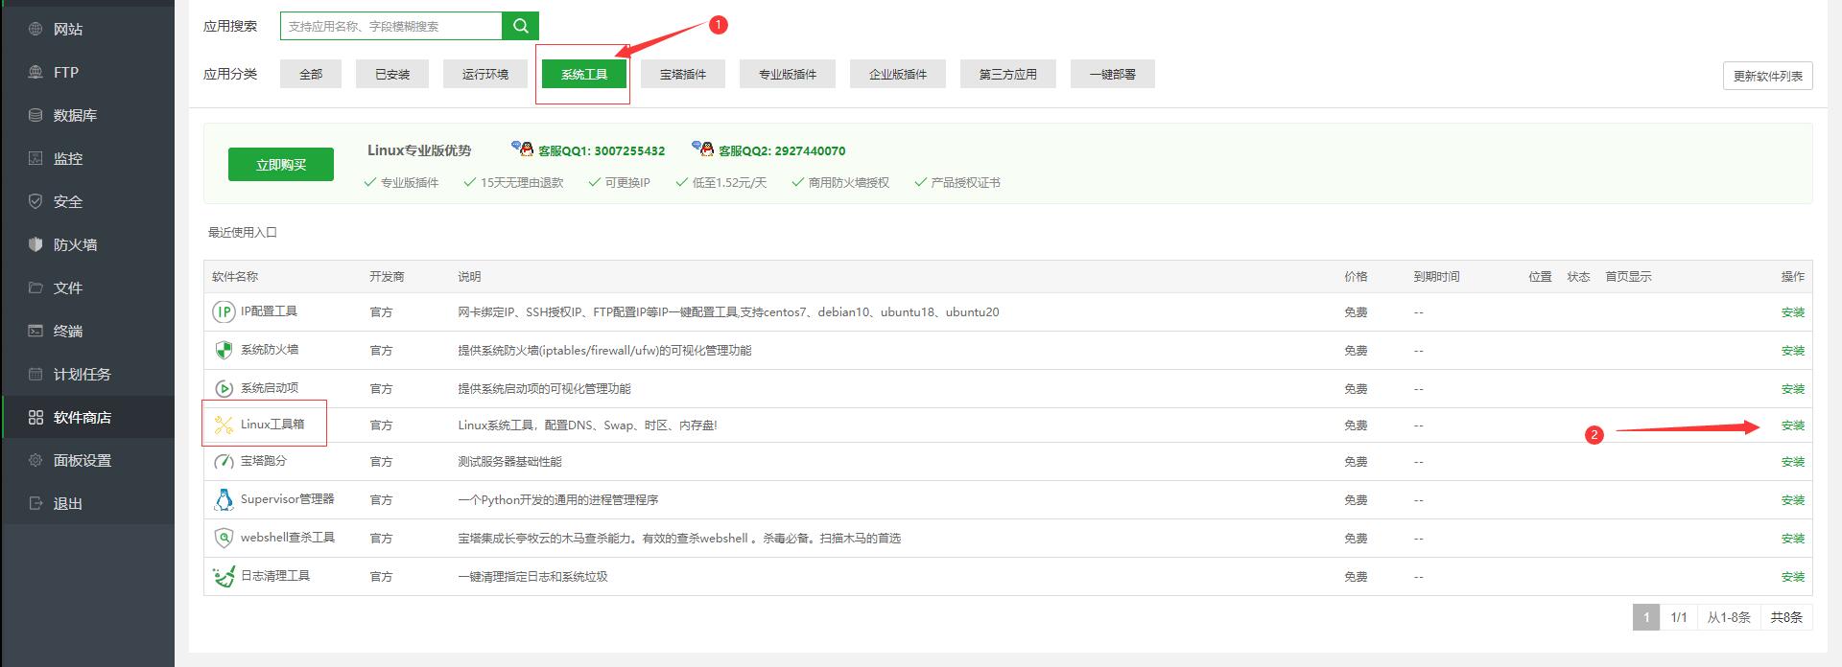
Task: Click the 最近使用入口 label
Action: (243, 232)
